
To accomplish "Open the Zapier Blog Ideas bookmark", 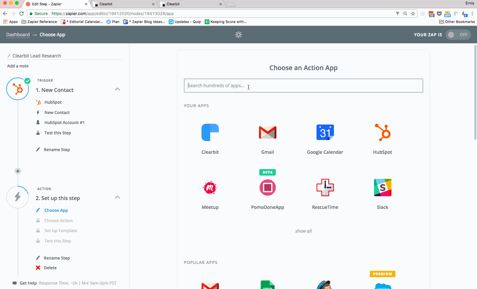I will [144, 22].
